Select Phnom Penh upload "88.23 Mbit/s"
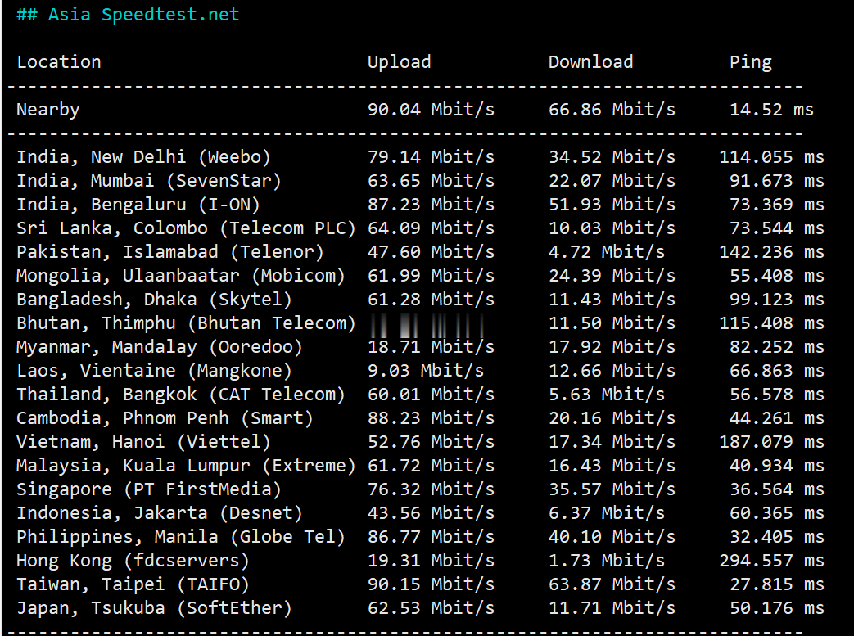 click(431, 418)
